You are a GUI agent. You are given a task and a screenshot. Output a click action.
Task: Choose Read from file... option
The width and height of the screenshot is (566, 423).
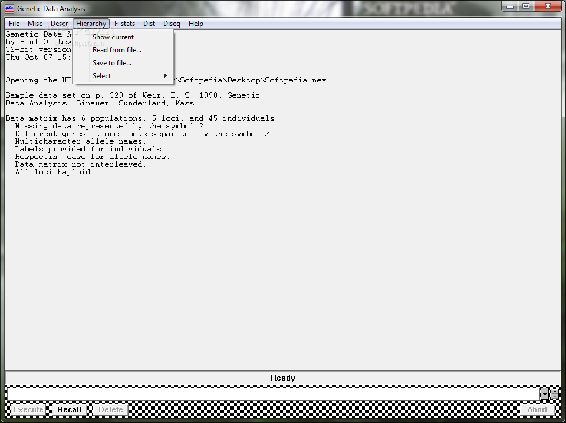click(123, 50)
